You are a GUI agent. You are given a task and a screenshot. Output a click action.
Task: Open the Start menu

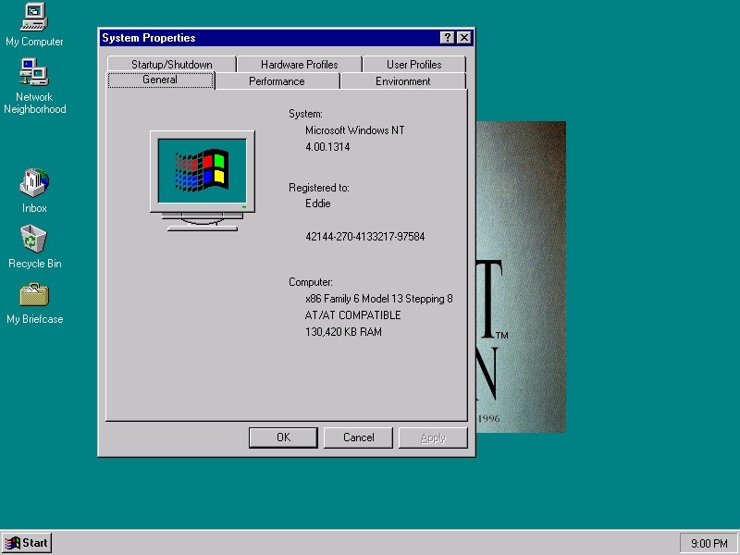click(x=27, y=543)
